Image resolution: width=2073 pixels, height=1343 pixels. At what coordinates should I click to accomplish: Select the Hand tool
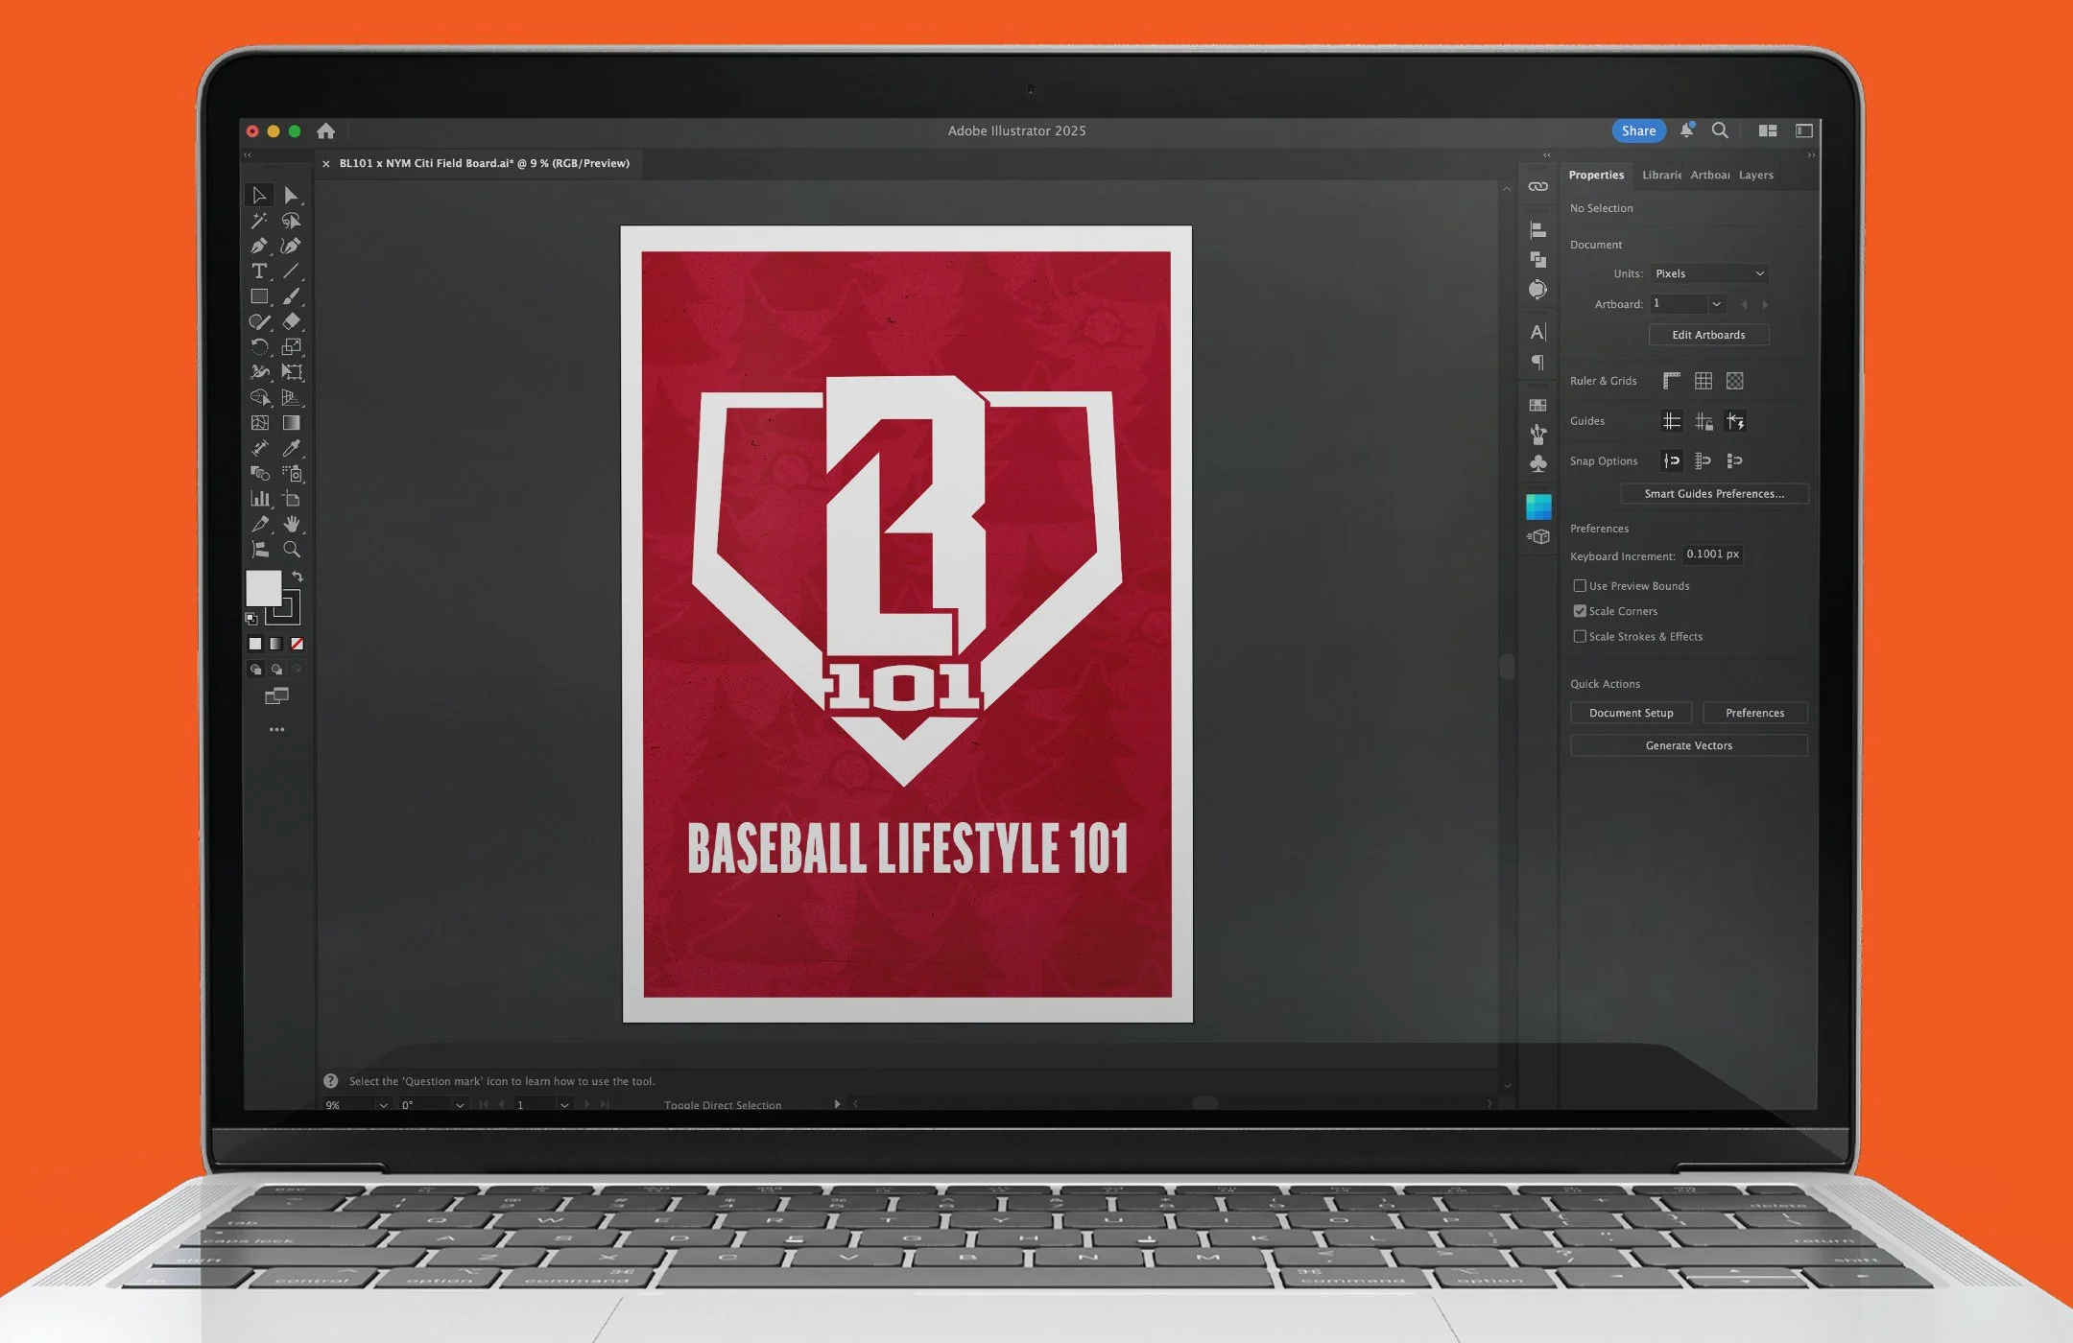(292, 524)
